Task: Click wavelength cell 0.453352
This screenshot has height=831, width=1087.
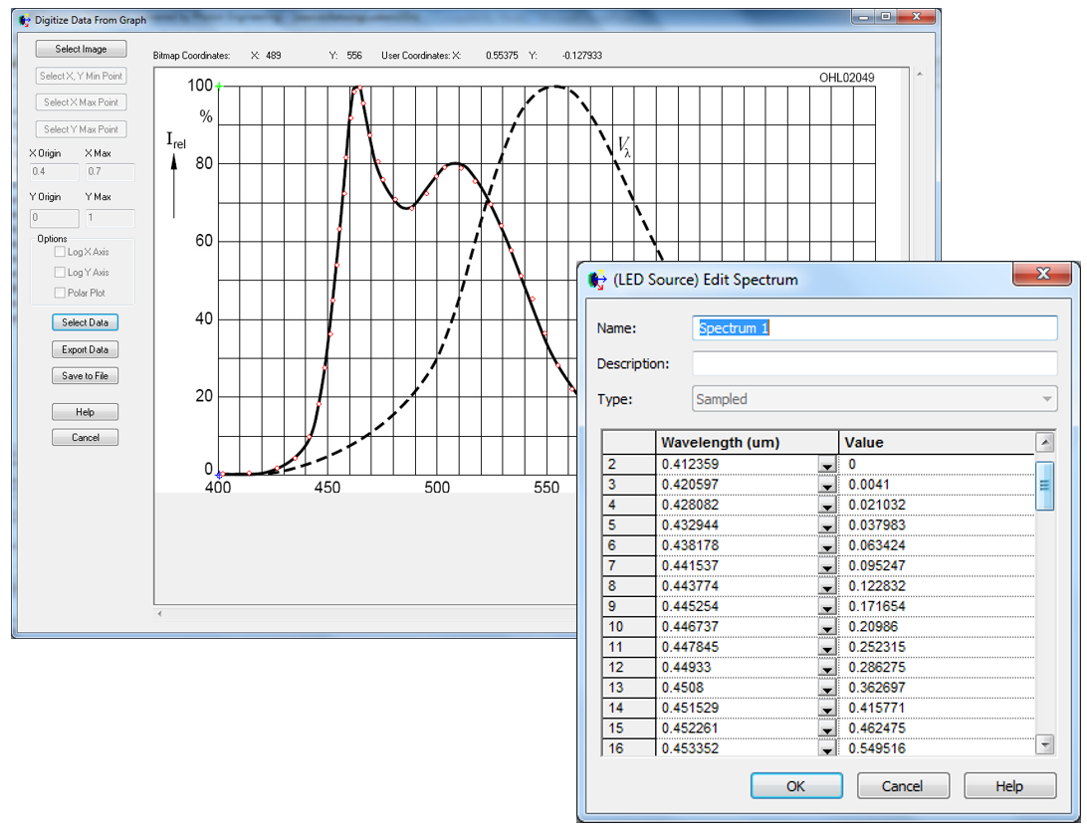Action: pos(737,747)
